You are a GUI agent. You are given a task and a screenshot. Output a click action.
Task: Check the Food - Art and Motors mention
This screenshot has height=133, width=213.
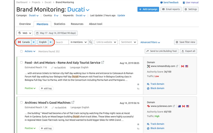(x=22, y=63)
